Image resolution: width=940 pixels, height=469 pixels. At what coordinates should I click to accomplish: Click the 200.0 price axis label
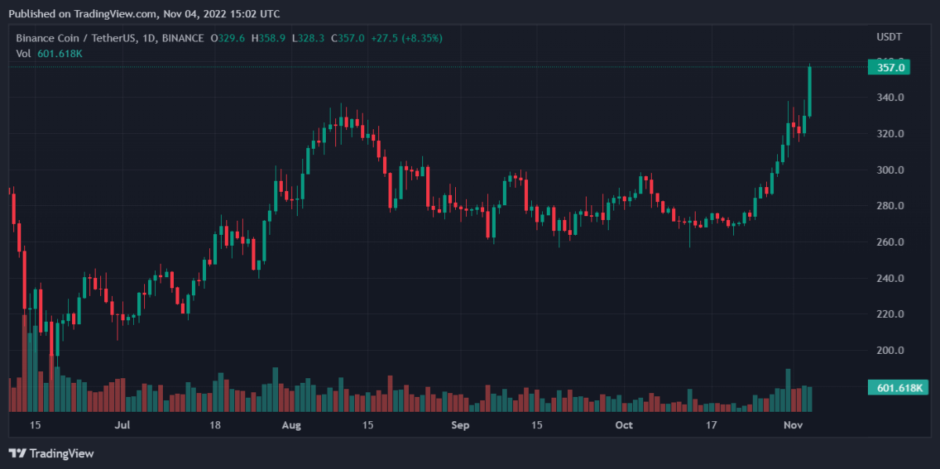891,350
